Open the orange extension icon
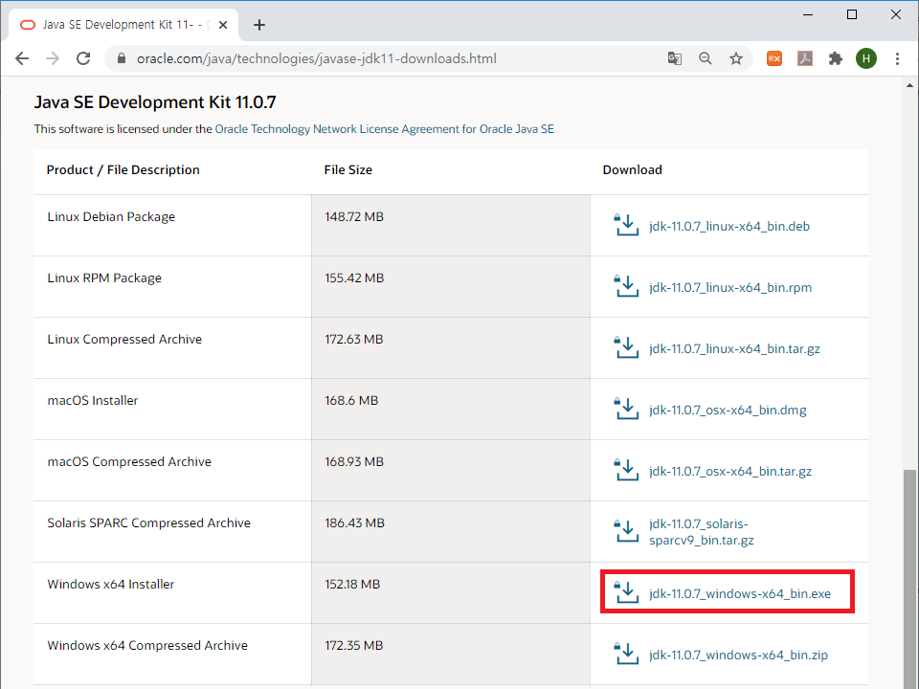The image size is (919, 689). click(774, 58)
